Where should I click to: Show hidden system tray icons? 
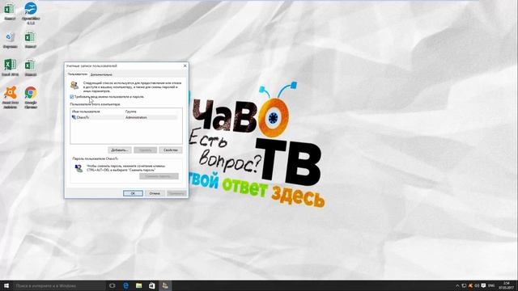[x=457, y=285]
